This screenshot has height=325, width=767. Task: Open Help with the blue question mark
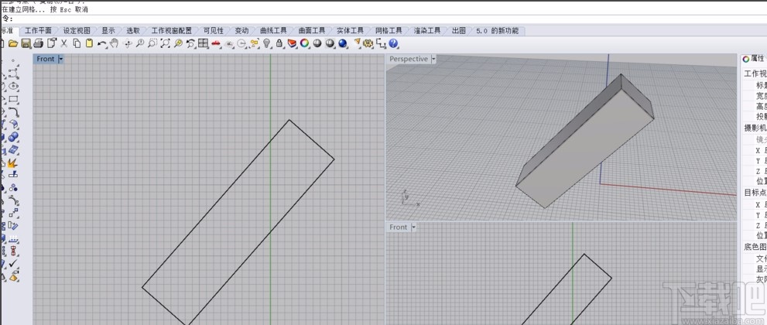tap(394, 43)
